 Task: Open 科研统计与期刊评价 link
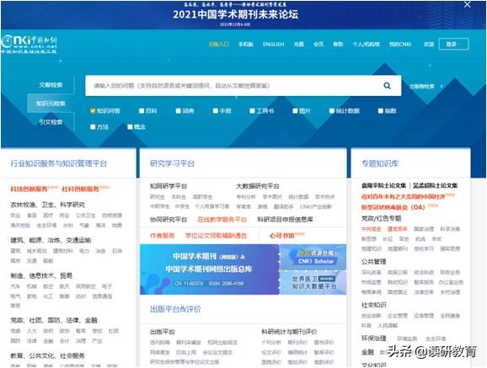289,332
